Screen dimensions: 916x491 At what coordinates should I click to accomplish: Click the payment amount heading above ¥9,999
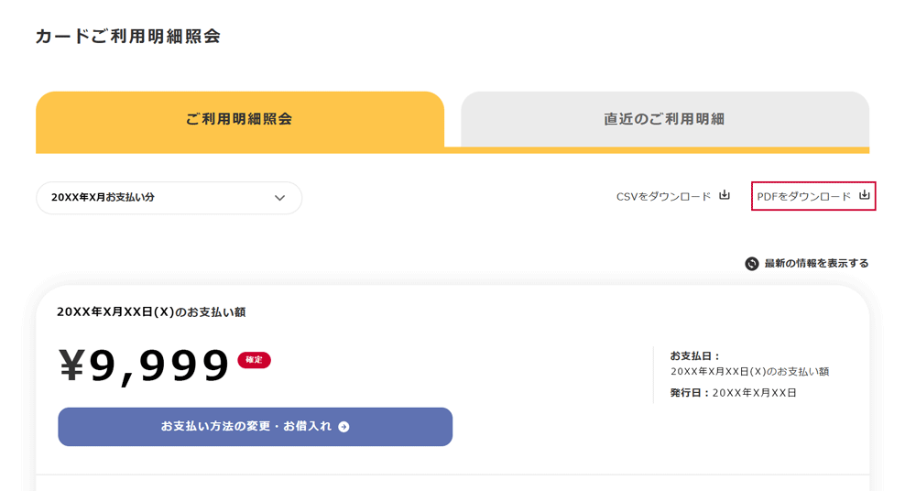click(x=151, y=312)
